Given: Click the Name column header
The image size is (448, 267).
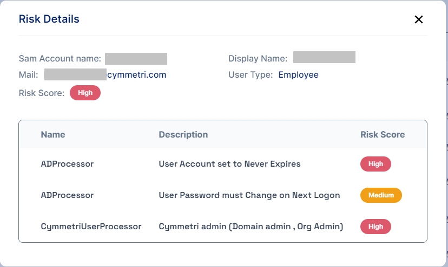Looking at the screenshot, I should [53, 134].
